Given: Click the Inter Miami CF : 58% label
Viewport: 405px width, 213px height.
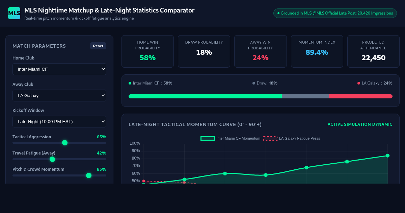Looking at the screenshot, I should tap(151, 83).
